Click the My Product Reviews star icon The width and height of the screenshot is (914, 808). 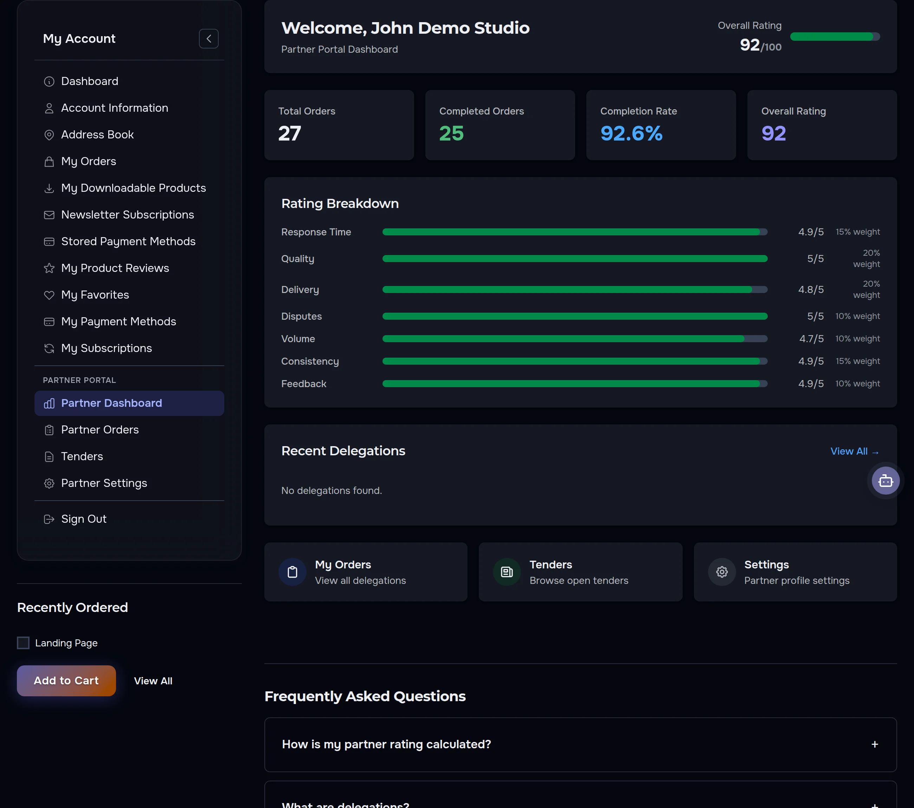tap(49, 268)
